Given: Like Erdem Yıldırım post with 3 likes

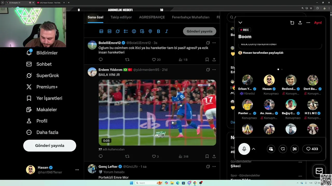Looking at the screenshot, I should 155,156.
